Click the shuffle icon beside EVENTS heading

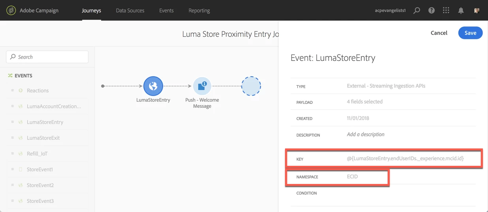click(x=10, y=75)
